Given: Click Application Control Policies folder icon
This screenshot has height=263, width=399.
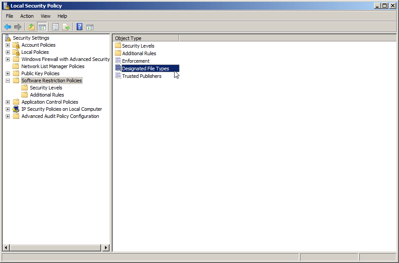Looking at the screenshot, I should click(x=16, y=102).
